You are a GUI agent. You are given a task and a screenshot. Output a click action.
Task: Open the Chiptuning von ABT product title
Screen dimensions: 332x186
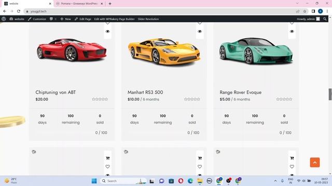click(56, 92)
